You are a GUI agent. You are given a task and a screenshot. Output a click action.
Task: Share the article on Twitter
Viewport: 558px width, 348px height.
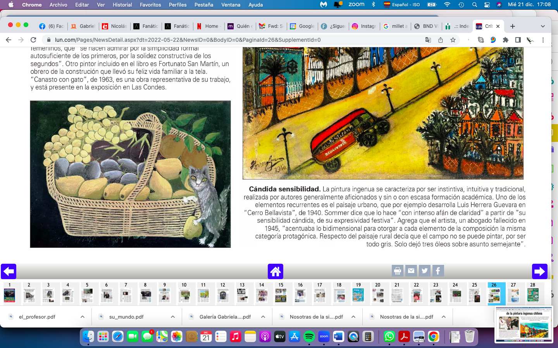point(424,271)
